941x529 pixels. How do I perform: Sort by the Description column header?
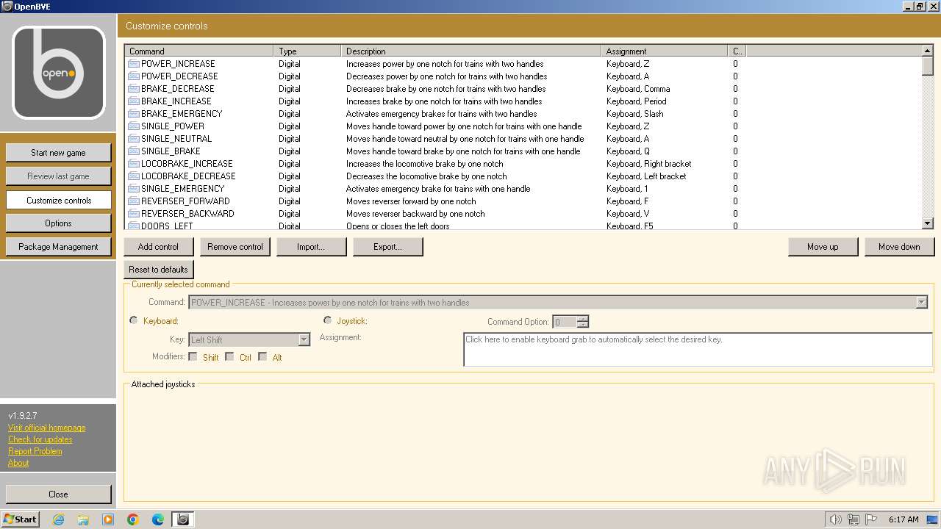471,51
